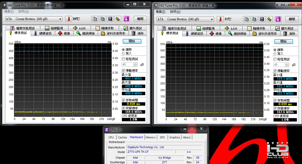
Task: Toggle 傳輸速率 checkbox in left HD Tune window
Action: [x=124, y=71]
